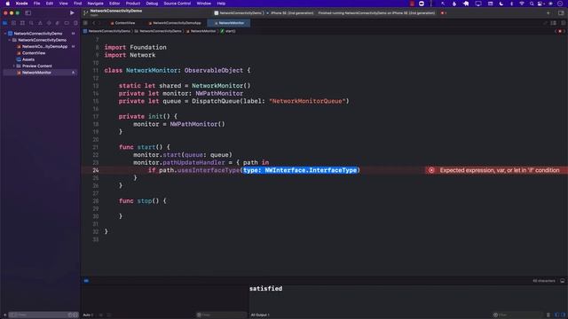Viewport: 568px width, 319px height.
Task: Click the navigator filter field
Action: tap(43, 315)
